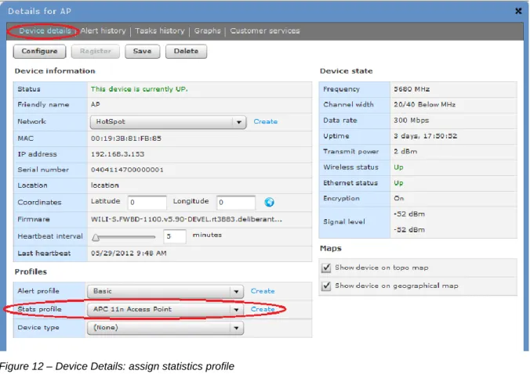530x374 pixels.
Task: Click the Location value 'location'
Action: pos(105,185)
